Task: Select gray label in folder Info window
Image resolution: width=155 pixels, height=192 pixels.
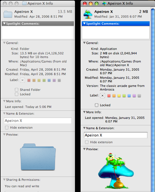Action: [x=59, y=80]
